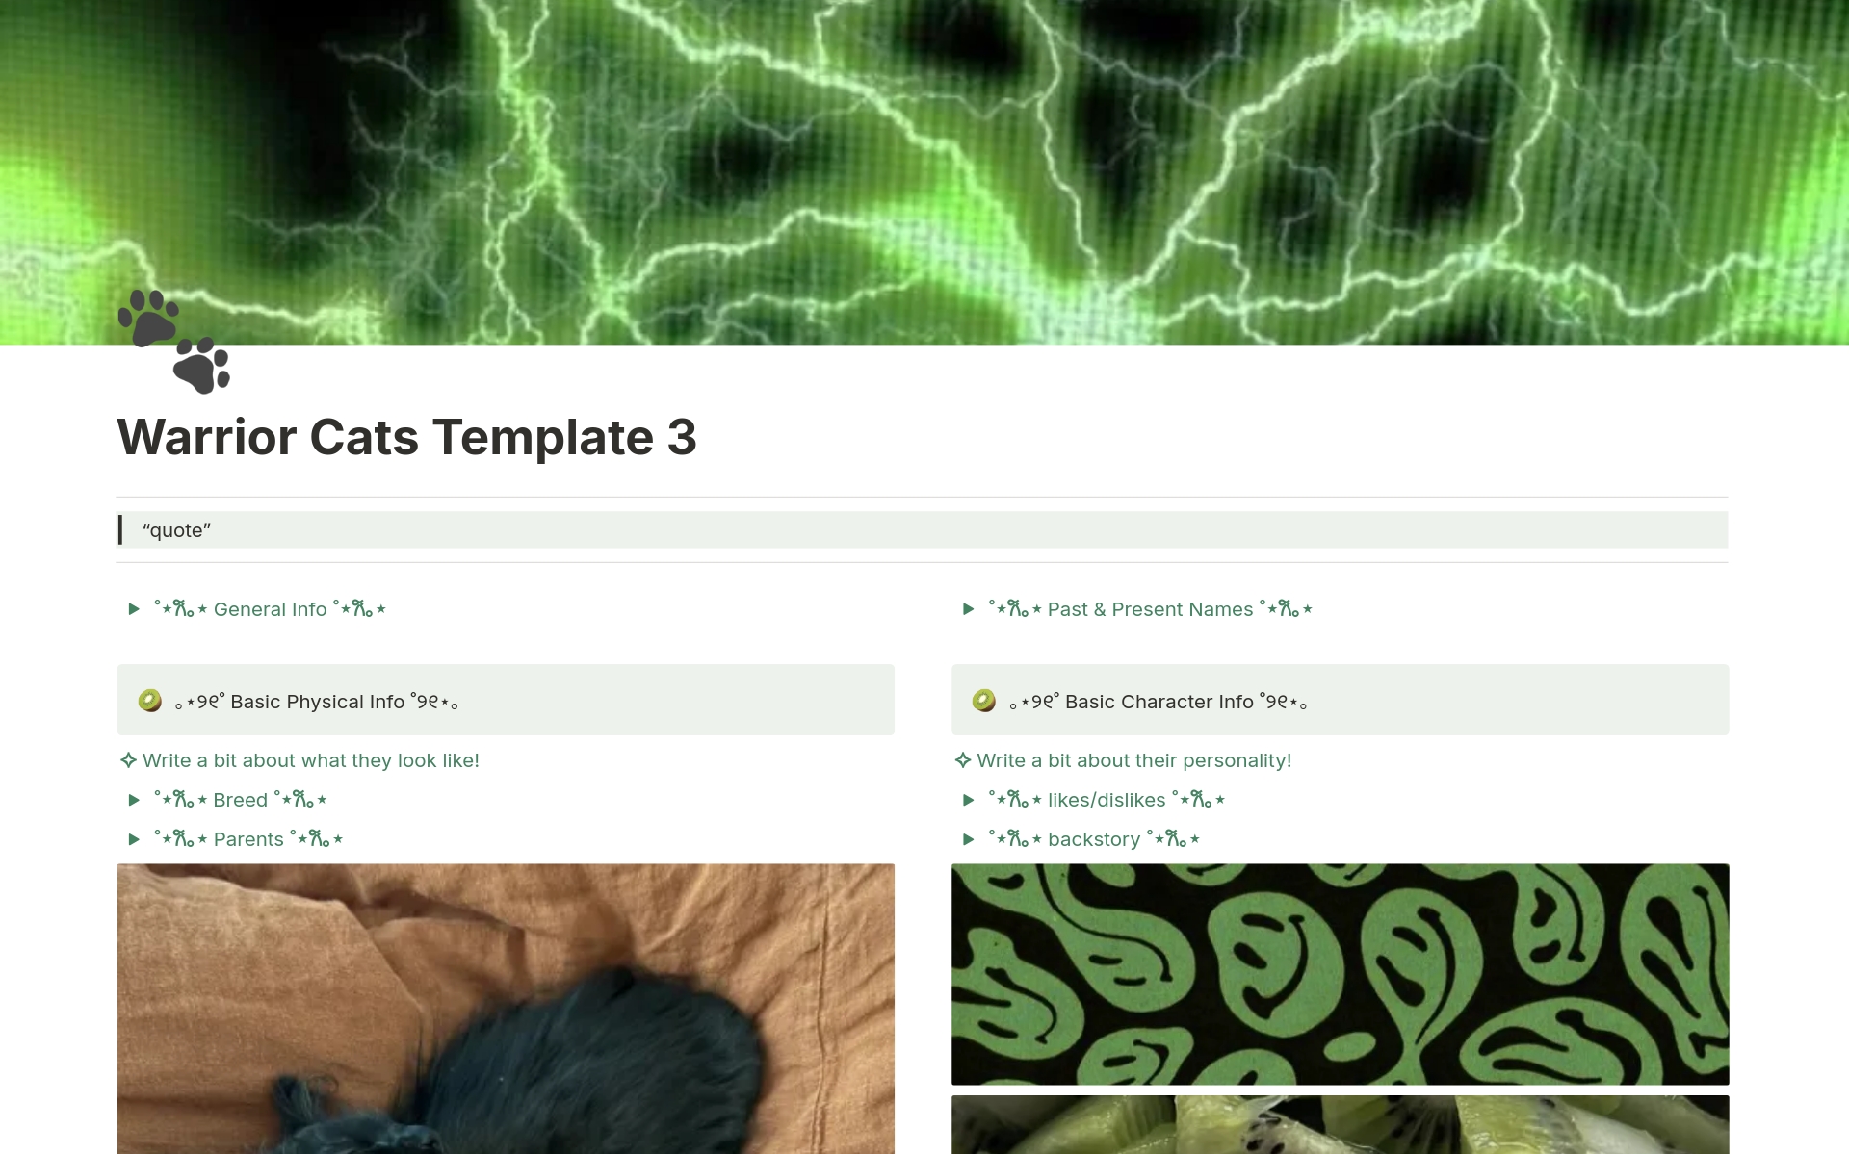Screen dimensions: 1849x1154
Task: Click the kiwi icon beside Basic Physical Info
Action: pyautogui.click(x=149, y=701)
